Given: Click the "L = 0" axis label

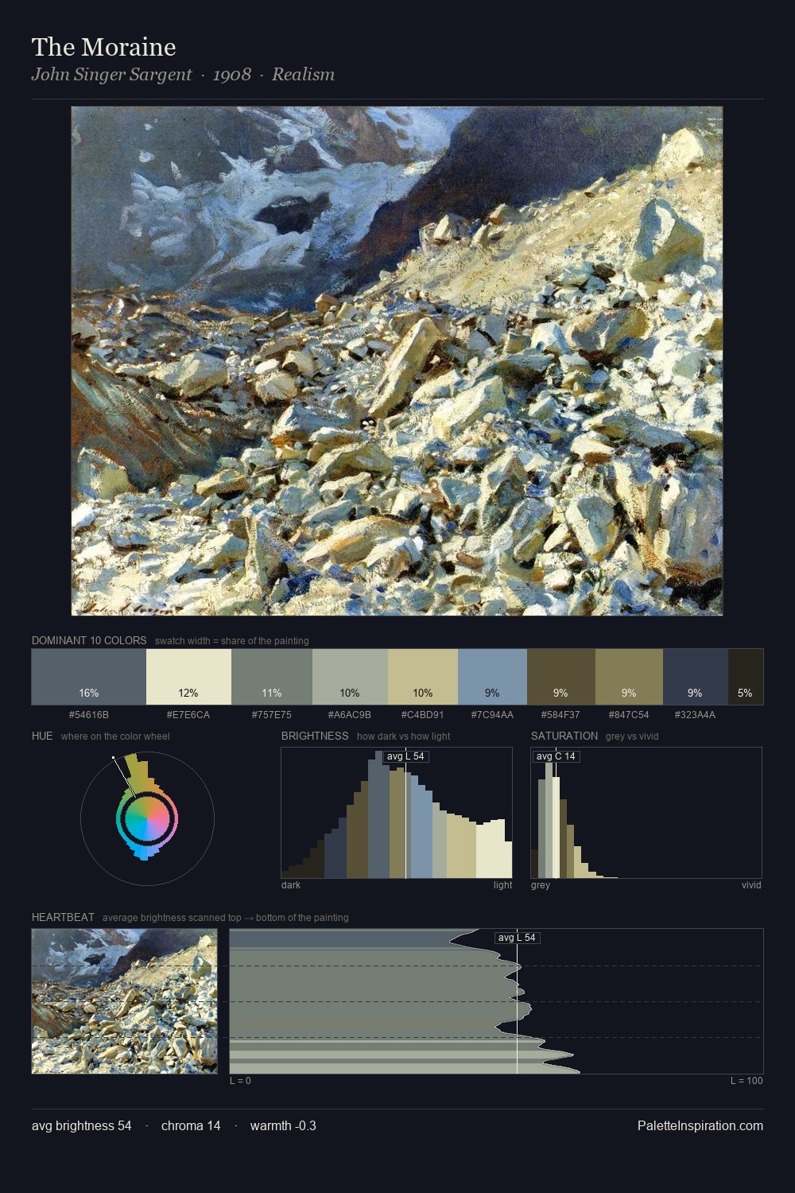Looking at the screenshot, I should tap(240, 1081).
